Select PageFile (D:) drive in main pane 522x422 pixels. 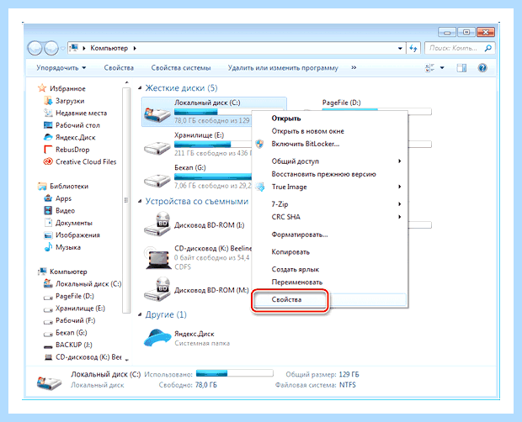tap(341, 103)
